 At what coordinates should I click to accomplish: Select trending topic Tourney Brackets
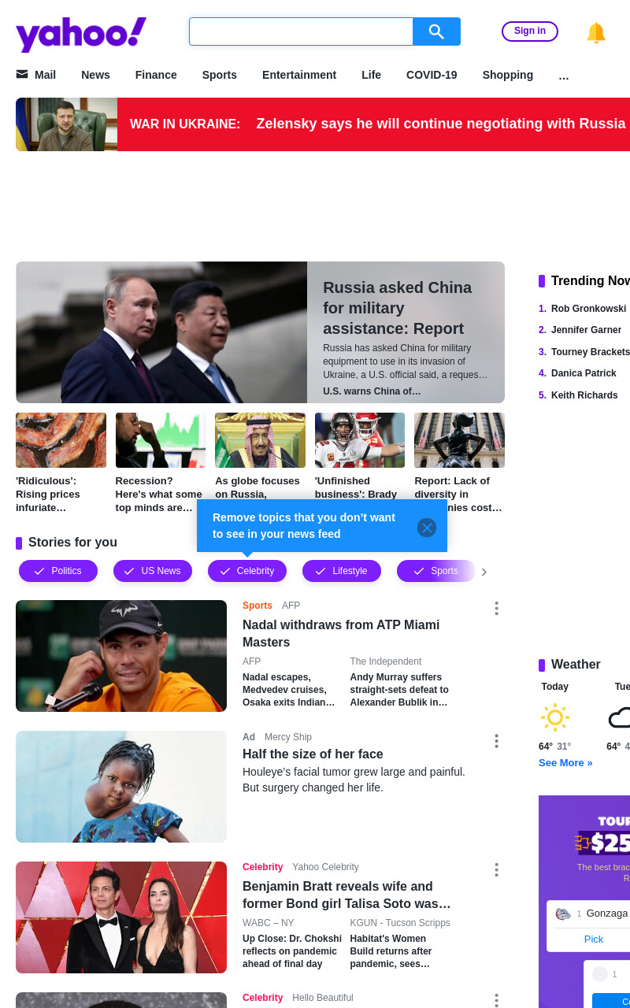click(591, 352)
